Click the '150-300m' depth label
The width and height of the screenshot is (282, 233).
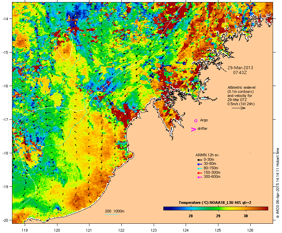pos(212,173)
